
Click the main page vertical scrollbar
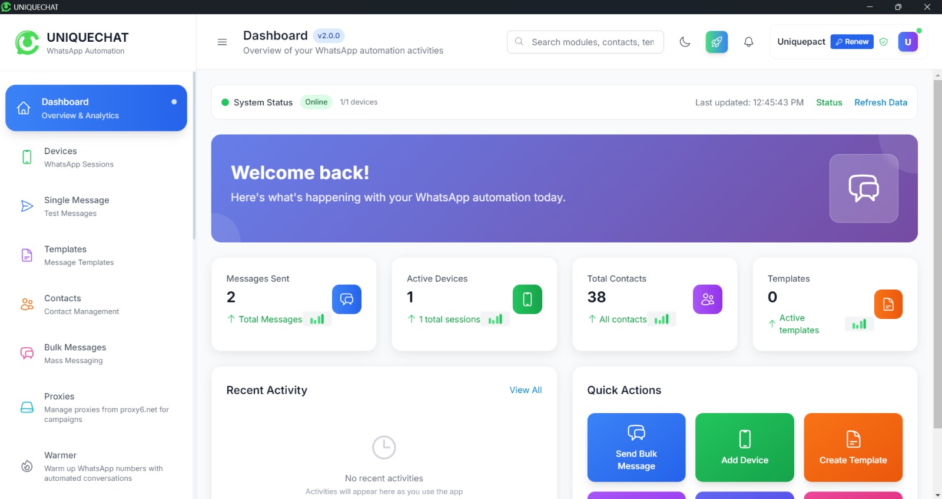(937, 253)
